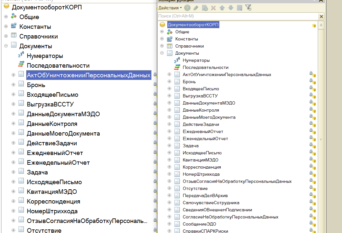Click the Move down arrow toolbar icon
Image resolution: width=342 pixels, height=233 pixels.
[x=231, y=8]
